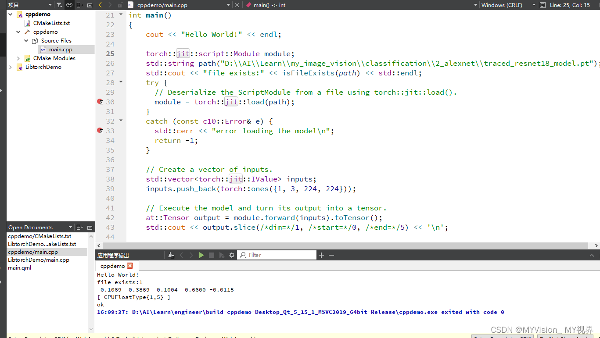The height and width of the screenshot is (338, 600).
Task: Remove the breakpoint on line 33
Action: [x=100, y=131]
